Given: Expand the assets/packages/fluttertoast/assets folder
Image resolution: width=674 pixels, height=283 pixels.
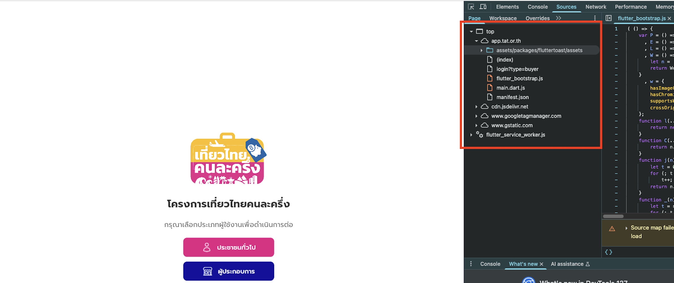Looking at the screenshot, I should pos(481,50).
